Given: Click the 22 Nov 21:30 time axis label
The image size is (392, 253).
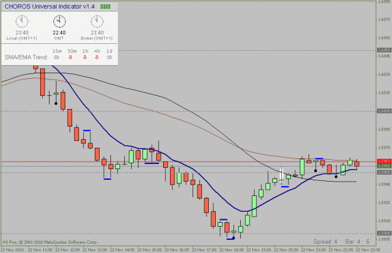Looking at the screenshot, I should 313,250.
